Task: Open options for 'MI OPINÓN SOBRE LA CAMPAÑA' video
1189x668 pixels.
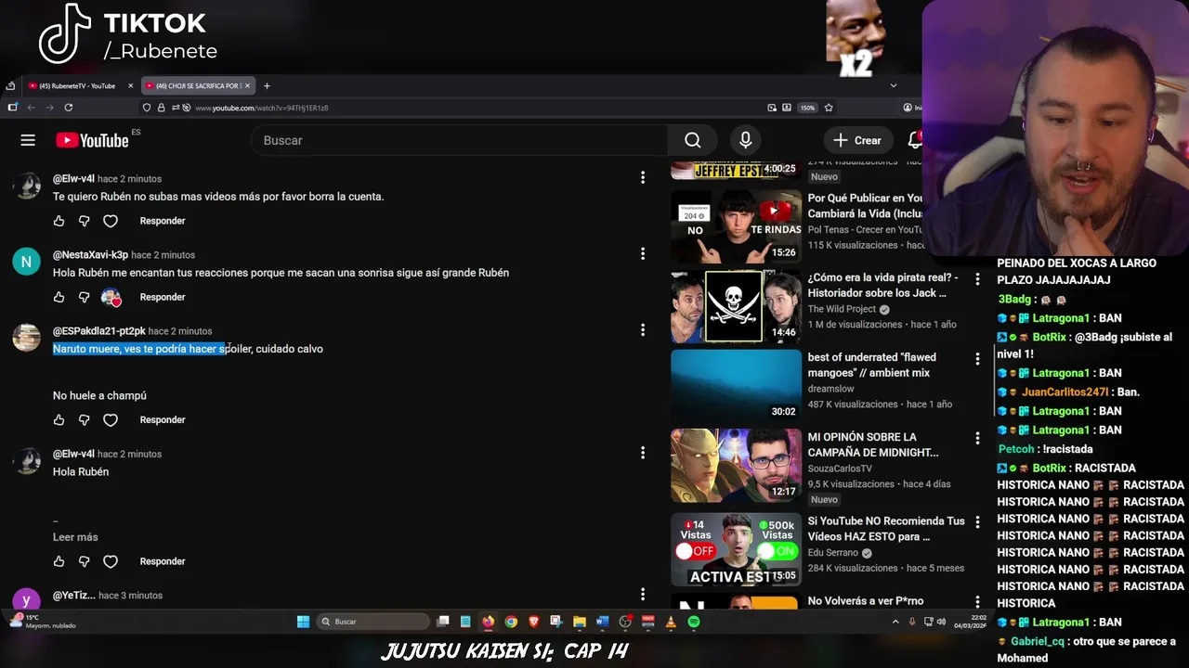Action: click(977, 439)
